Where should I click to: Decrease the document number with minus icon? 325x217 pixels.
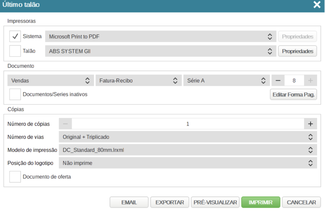coord(278,81)
